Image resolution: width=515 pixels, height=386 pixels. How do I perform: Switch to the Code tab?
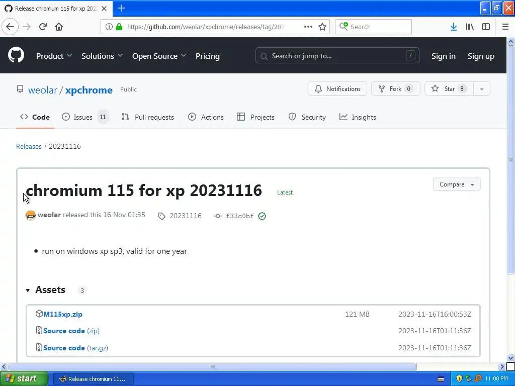35,117
